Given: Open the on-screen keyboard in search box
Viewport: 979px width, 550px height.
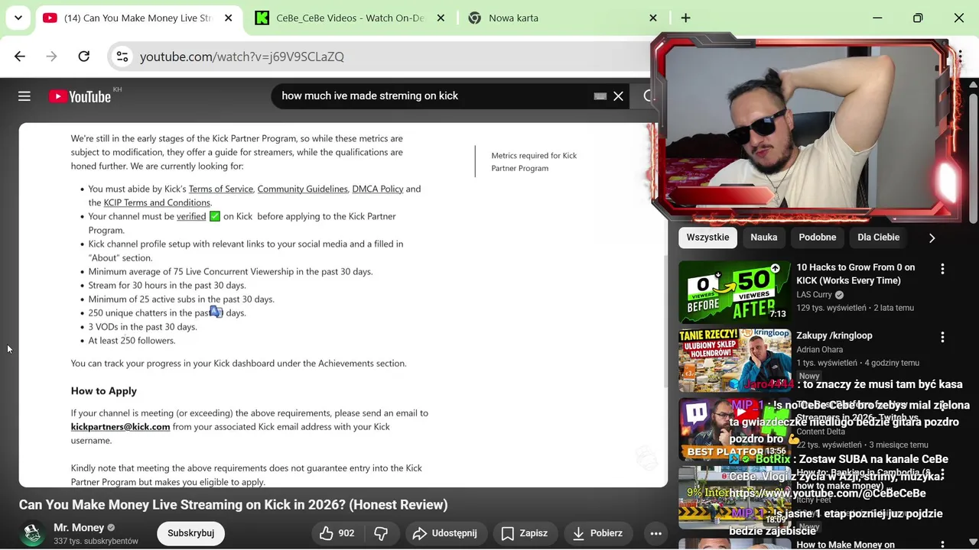Looking at the screenshot, I should (600, 96).
